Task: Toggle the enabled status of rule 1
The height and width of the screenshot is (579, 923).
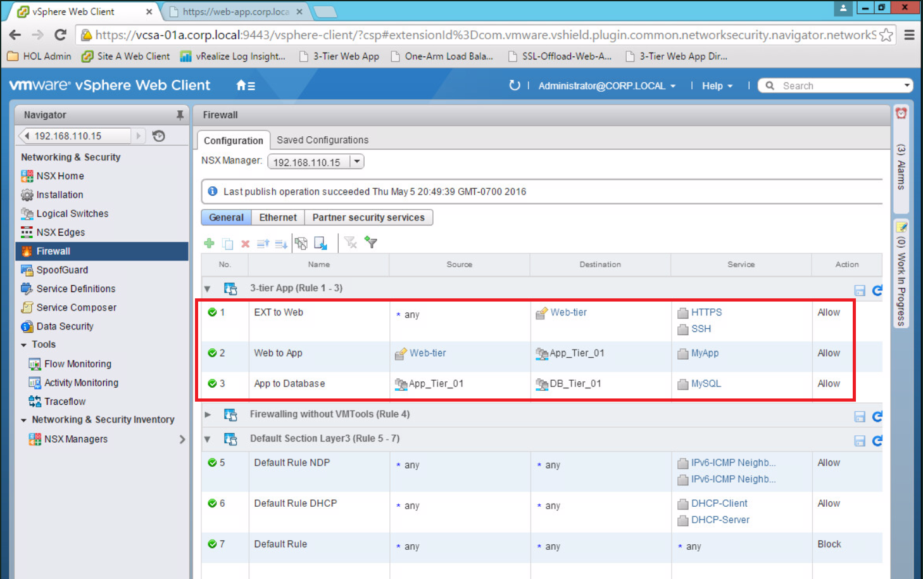Action: coord(213,312)
